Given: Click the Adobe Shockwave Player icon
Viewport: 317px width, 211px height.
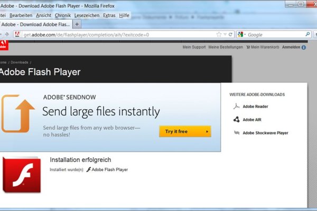Looking at the screenshot, I should 237,133.
